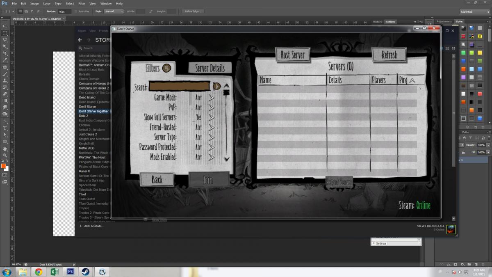Apply the purple style swatch
492x277 pixels.
(463, 78)
